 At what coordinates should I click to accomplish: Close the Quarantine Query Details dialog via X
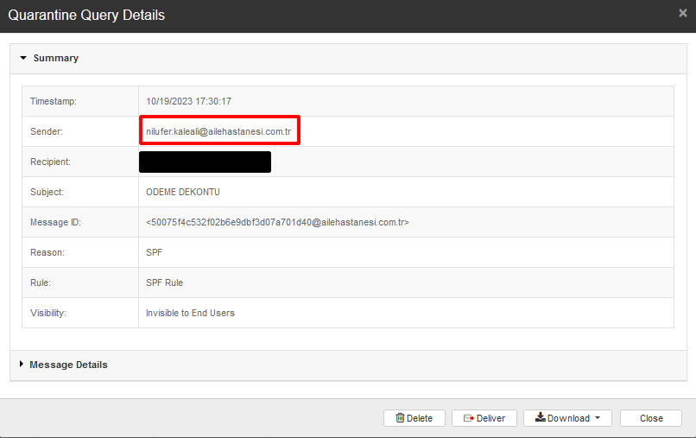683,13
